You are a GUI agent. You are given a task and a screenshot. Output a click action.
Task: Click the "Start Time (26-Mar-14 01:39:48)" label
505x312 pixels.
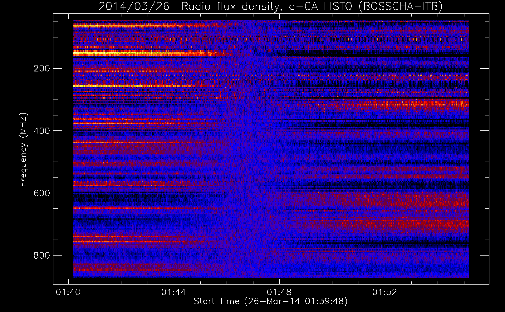tap(271, 301)
